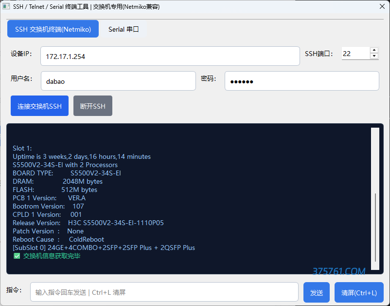Screen dimensions: 390x306
Task: Click the BOARD TYPE line in terminal
Action: point(67,173)
